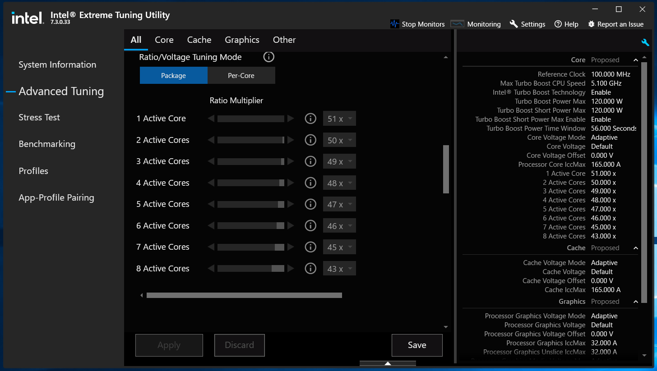Open Stress Test page
The width and height of the screenshot is (657, 371).
click(39, 117)
